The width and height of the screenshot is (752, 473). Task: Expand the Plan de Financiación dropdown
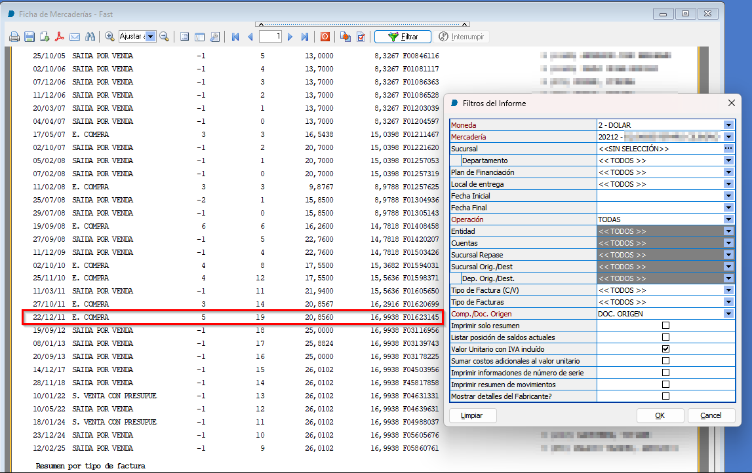click(728, 172)
